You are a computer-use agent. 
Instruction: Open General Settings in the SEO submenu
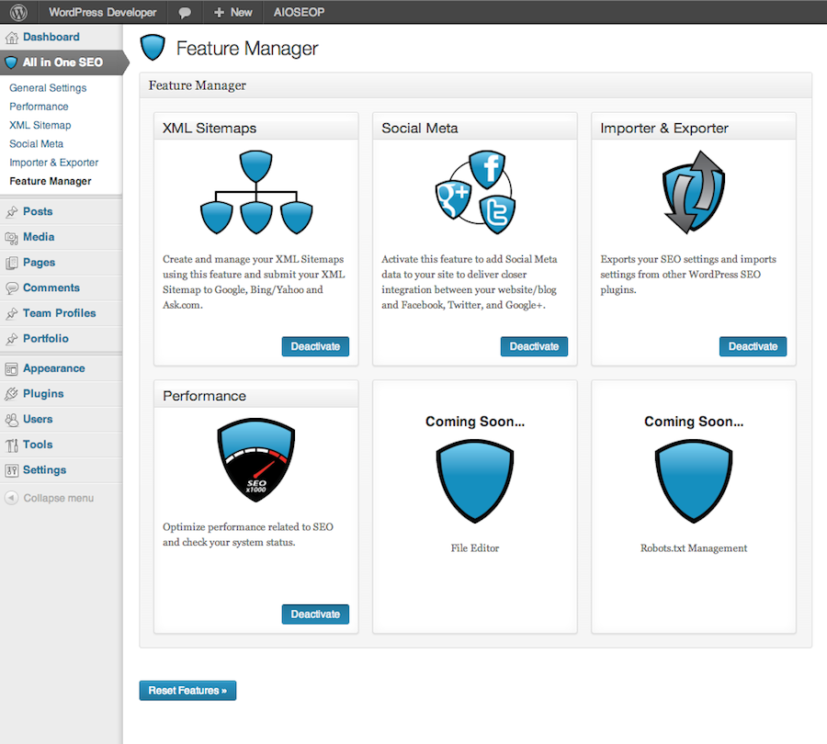click(48, 88)
